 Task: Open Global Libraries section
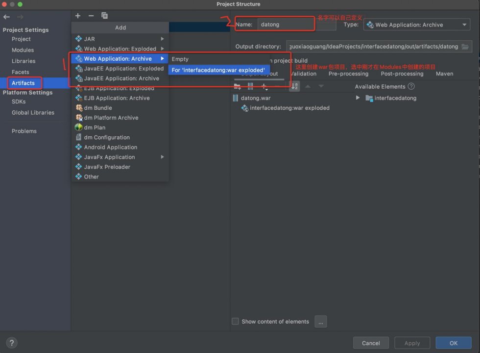click(33, 112)
